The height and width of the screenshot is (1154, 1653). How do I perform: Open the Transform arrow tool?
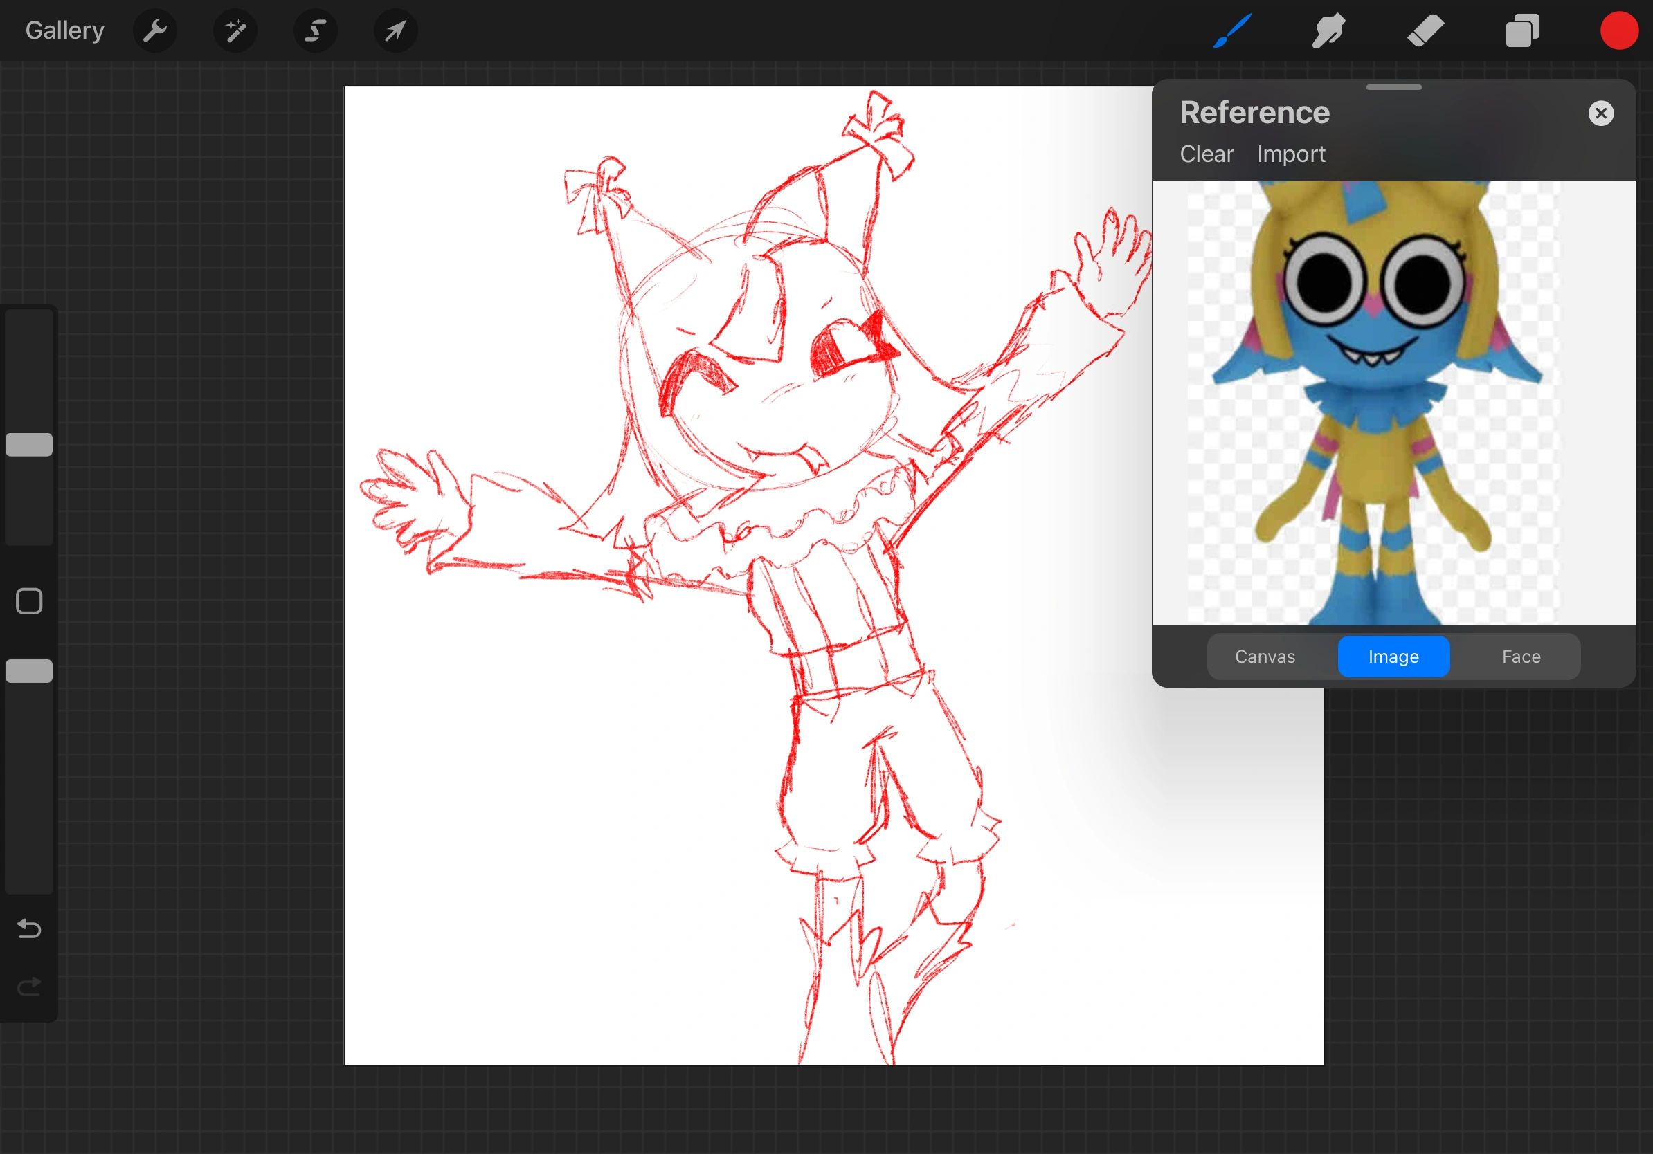pyautogui.click(x=395, y=30)
